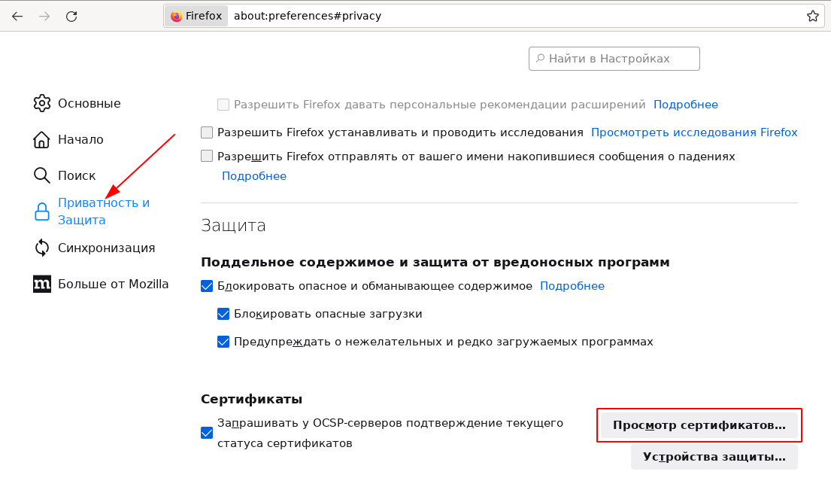This screenshot has width=831, height=502.
Task: Uncheck Блокировать опасные загрузки
Action: click(x=223, y=314)
